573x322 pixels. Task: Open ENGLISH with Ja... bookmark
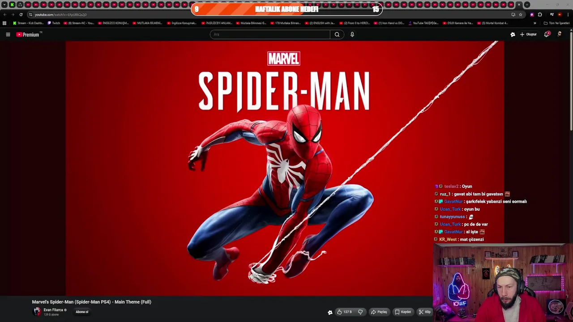pyautogui.click(x=320, y=23)
